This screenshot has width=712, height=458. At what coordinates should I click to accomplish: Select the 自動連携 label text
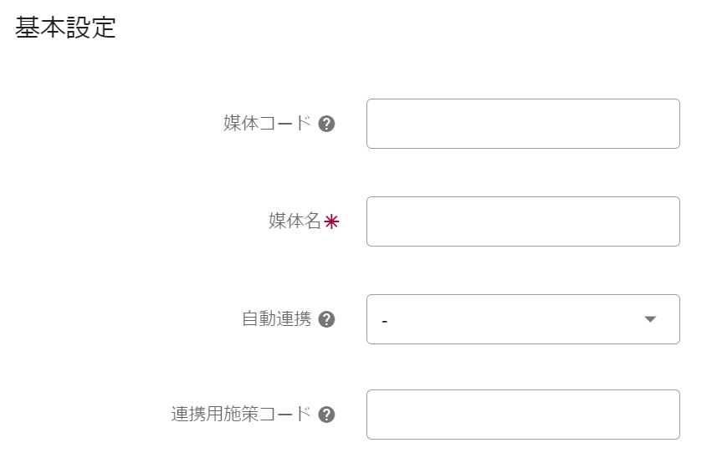tap(276, 319)
